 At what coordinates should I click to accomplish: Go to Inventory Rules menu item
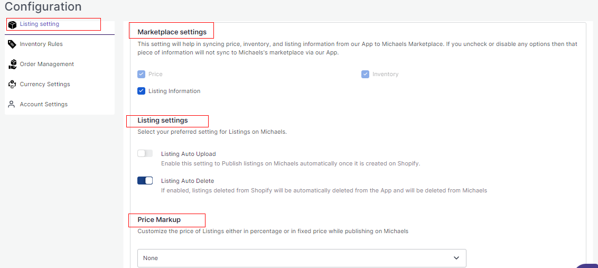tap(41, 44)
